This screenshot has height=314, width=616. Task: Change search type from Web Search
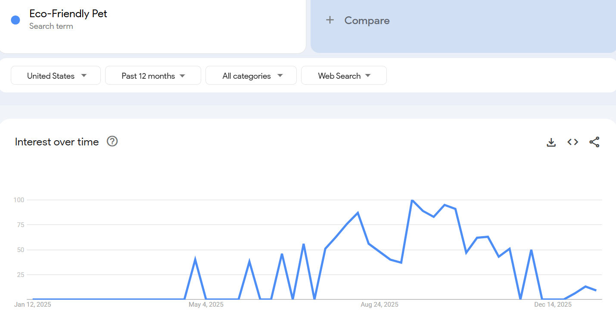[343, 75]
